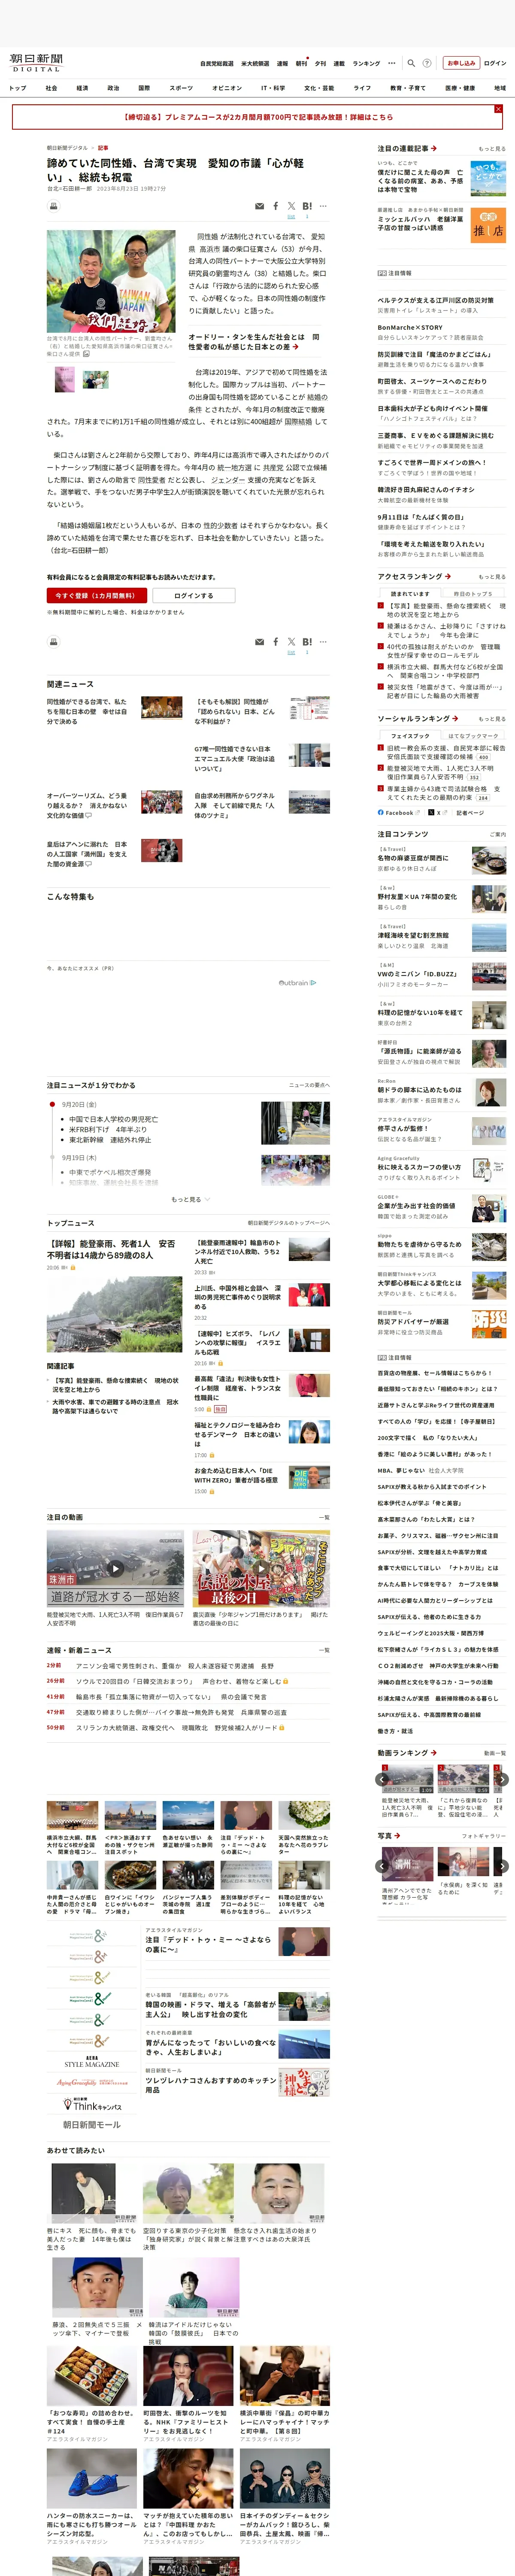Share article on X, top icon
The height and width of the screenshot is (2576, 515).
tap(291, 206)
